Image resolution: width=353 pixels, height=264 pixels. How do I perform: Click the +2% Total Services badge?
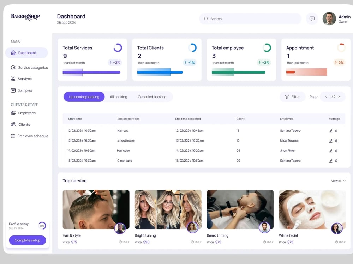coord(115,63)
